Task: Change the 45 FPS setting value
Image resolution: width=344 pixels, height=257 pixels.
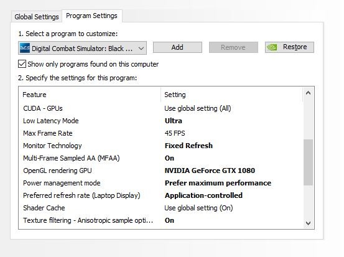Action: point(175,133)
